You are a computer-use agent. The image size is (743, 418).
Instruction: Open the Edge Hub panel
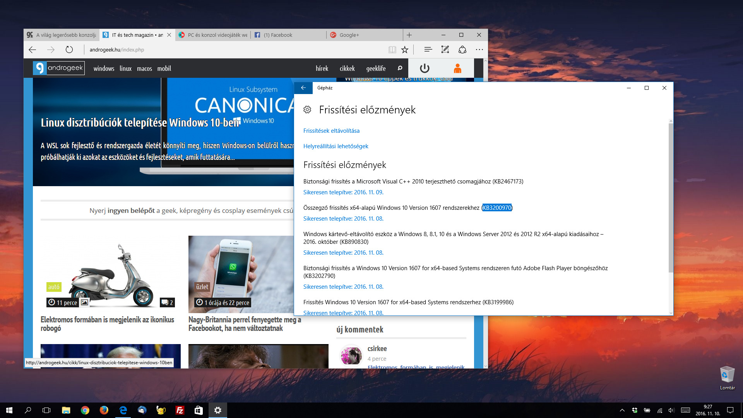428,50
